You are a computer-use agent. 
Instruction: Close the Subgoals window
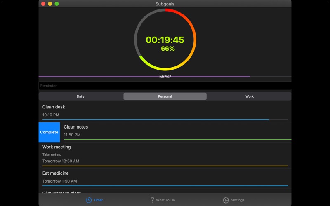click(x=43, y=4)
